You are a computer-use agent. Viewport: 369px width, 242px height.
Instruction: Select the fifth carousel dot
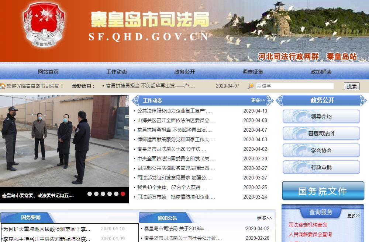(116, 194)
